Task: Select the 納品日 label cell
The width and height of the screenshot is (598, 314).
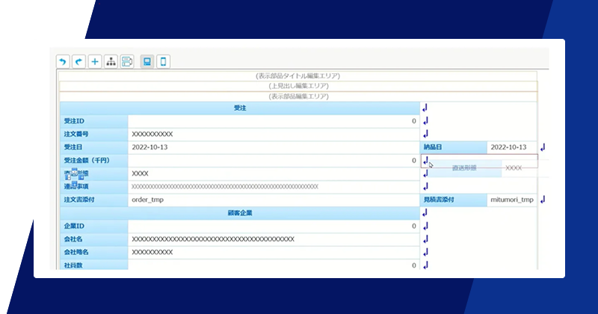Action: [454, 147]
